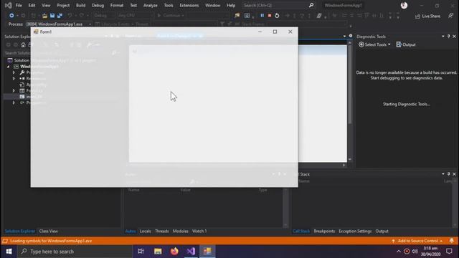The width and height of the screenshot is (459, 258).
Task: Click the Navigate Backward button
Action: click(x=11, y=16)
